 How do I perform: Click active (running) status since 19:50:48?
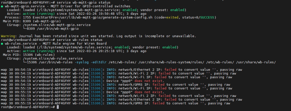pos(39,14)
